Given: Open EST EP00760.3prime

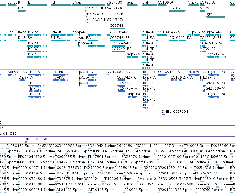Looking at the screenshot, I should click(x=209, y=190).
